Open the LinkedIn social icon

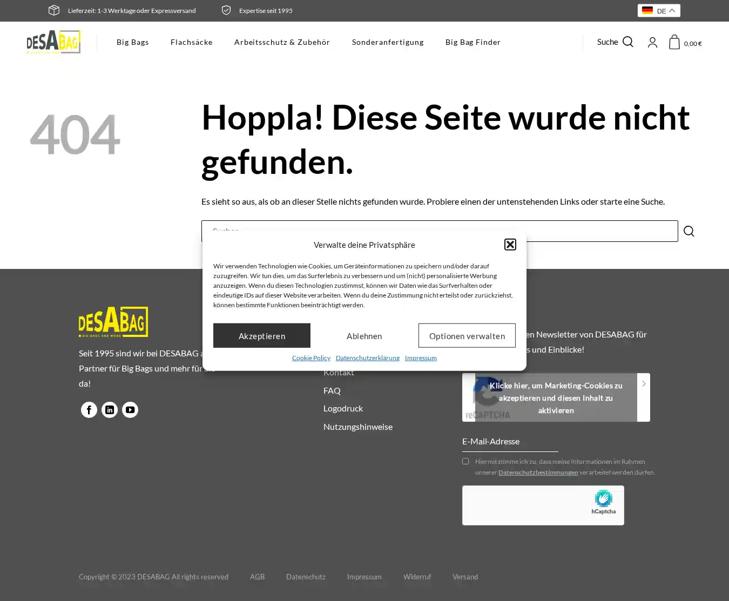click(x=110, y=410)
